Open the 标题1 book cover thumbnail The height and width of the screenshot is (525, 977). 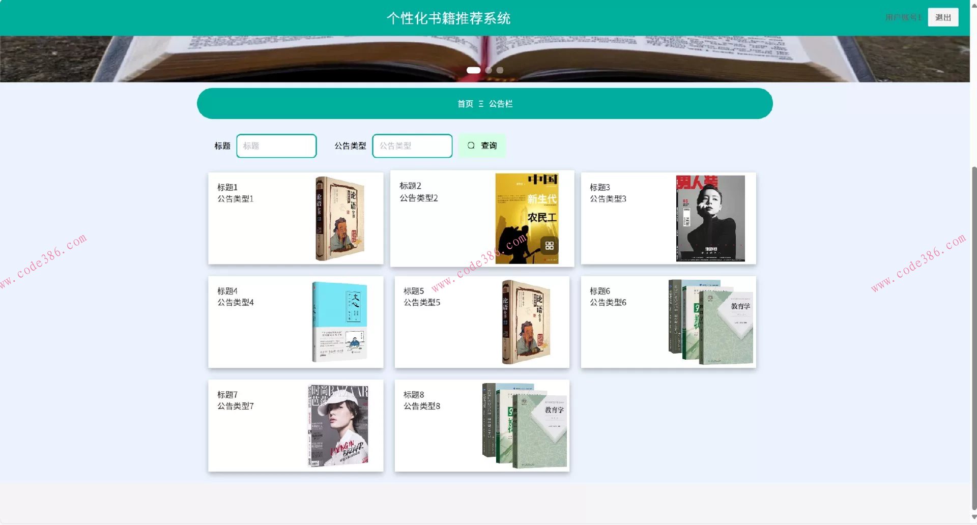tap(339, 218)
